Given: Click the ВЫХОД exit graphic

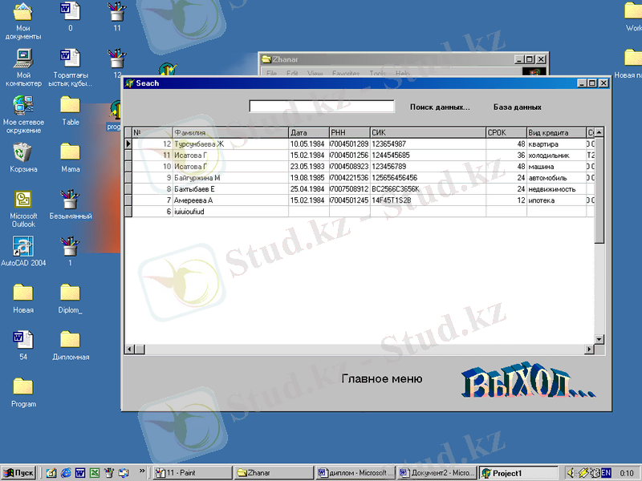Looking at the screenshot, I should coord(528,380).
